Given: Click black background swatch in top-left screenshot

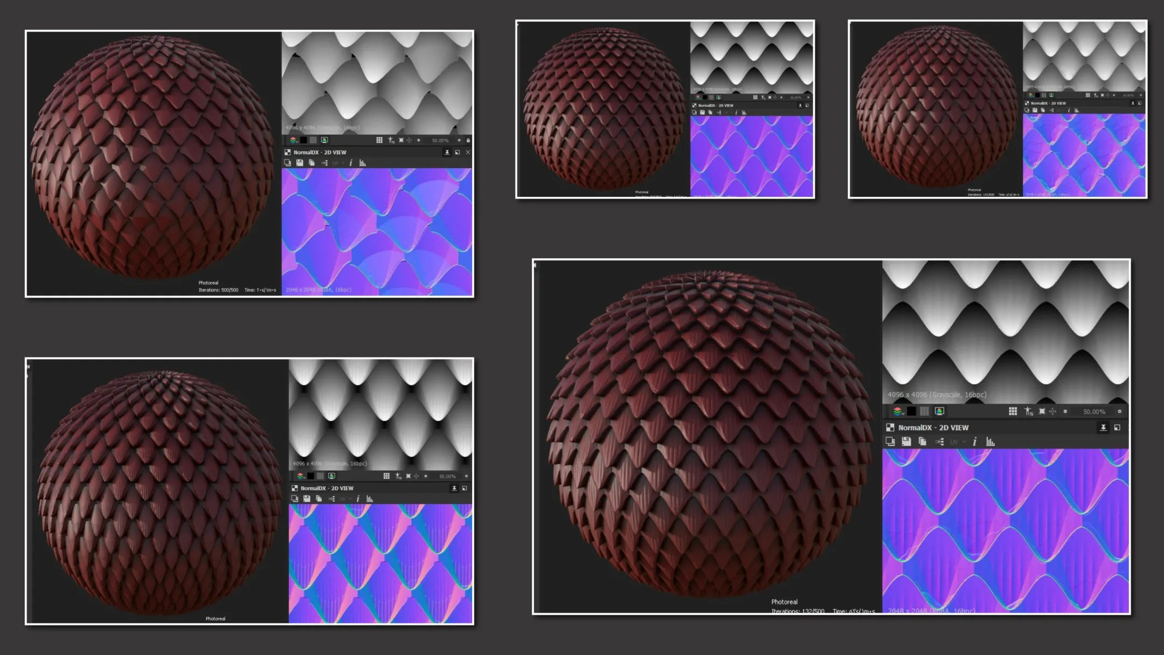Looking at the screenshot, I should pos(303,140).
